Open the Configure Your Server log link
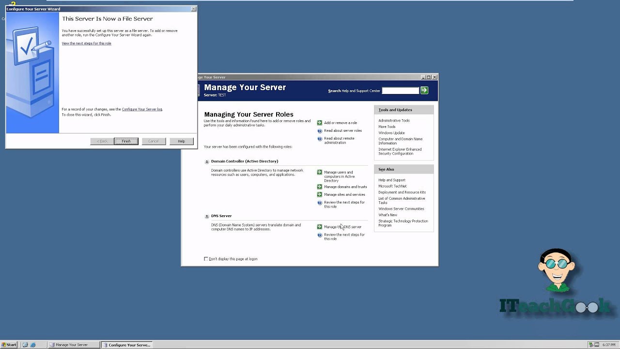 point(142,109)
